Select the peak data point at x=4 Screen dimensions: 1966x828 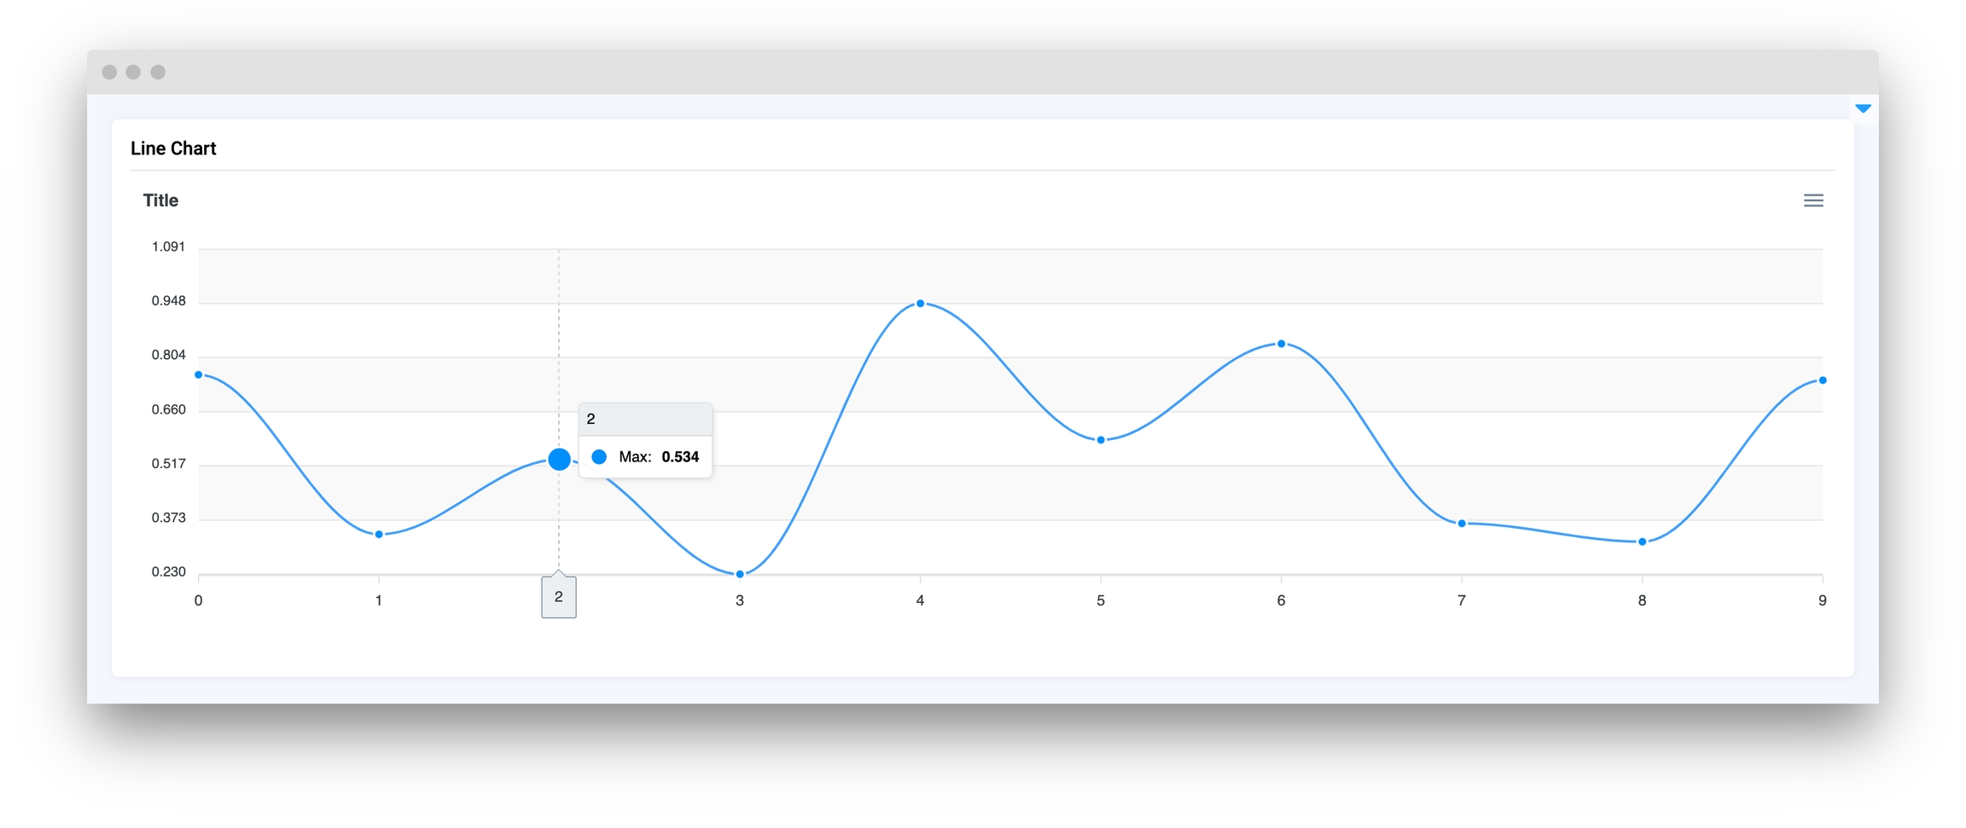point(920,304)
